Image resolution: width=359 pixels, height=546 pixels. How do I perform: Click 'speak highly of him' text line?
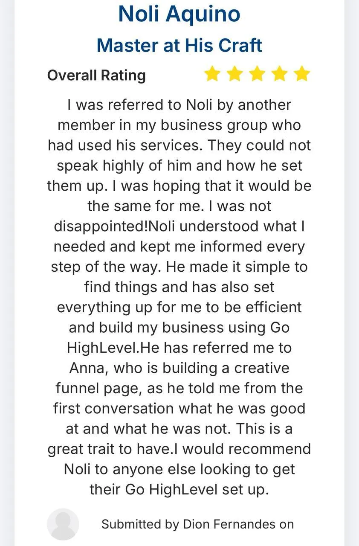(179, 166)
